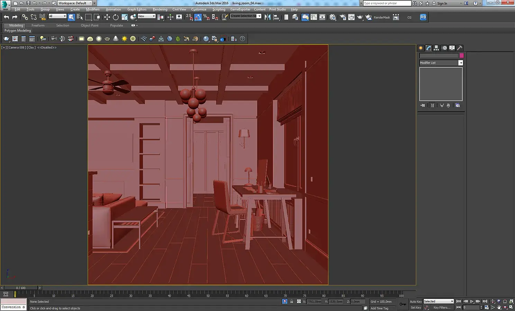Open the Curve Editor icon

click(314, 17)
